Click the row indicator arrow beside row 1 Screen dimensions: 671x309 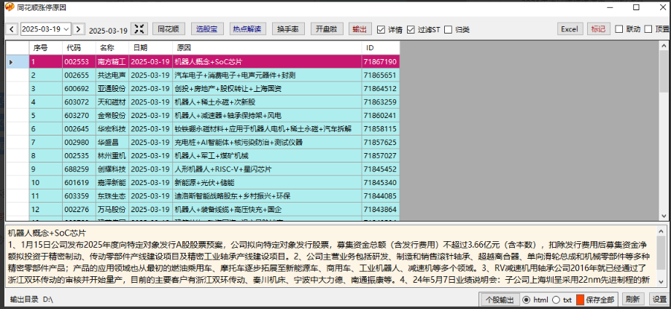pos(11,62)
